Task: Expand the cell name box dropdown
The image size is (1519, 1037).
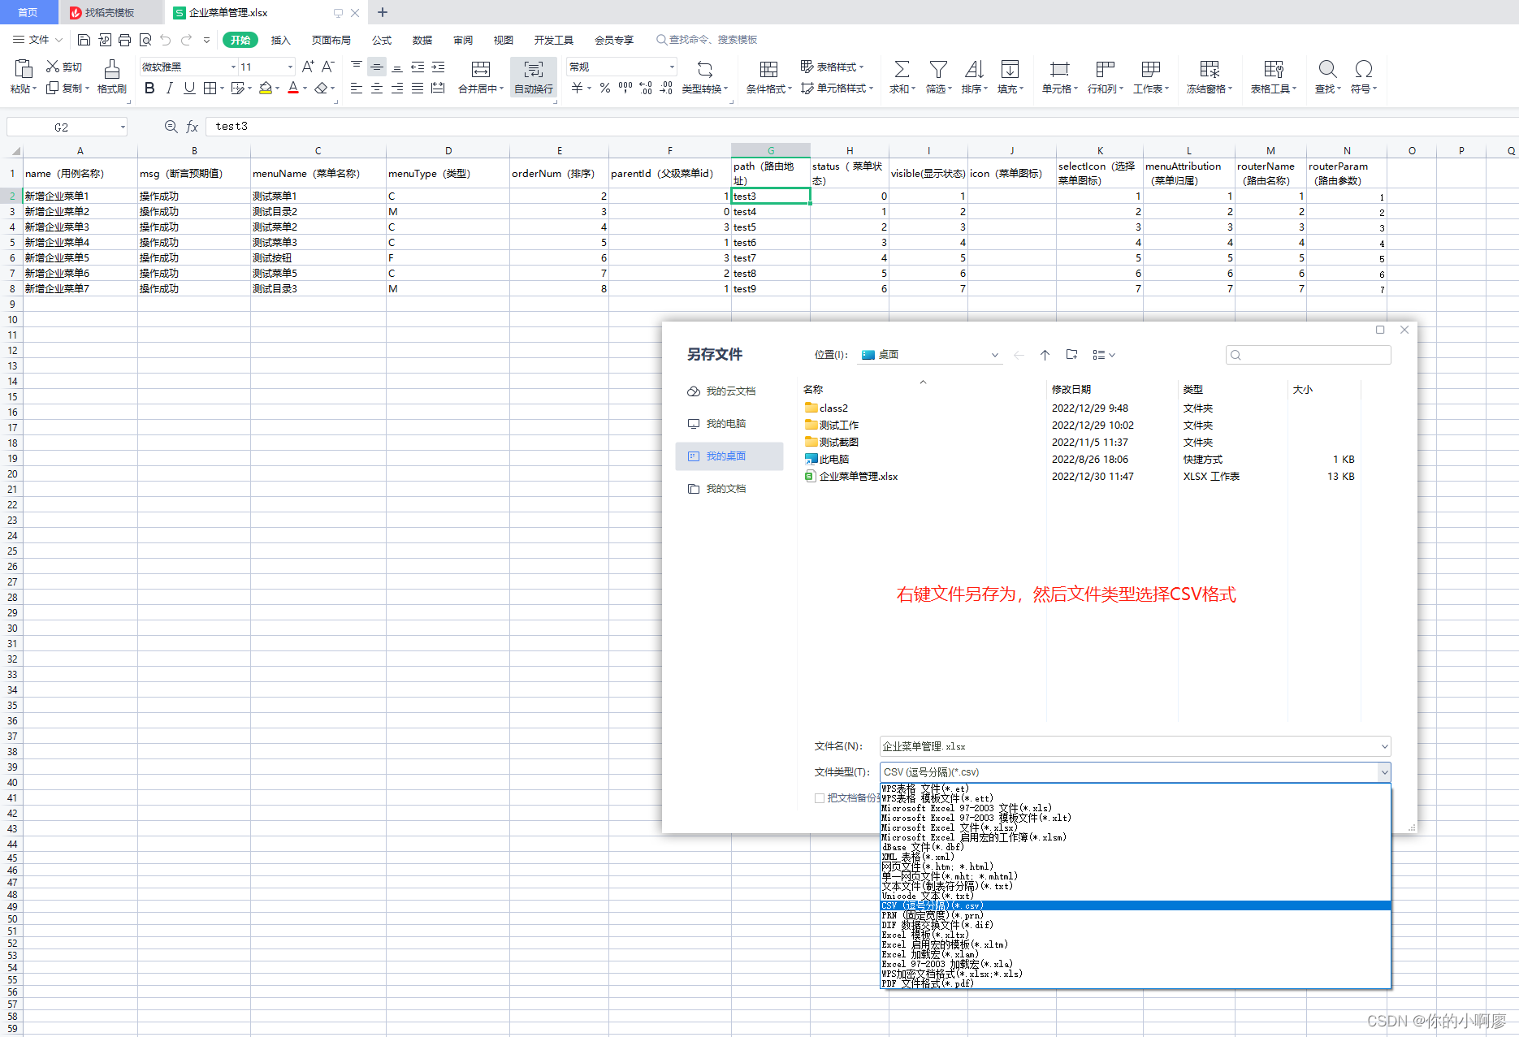Action: pyautogui.click(x=123, y=127)
